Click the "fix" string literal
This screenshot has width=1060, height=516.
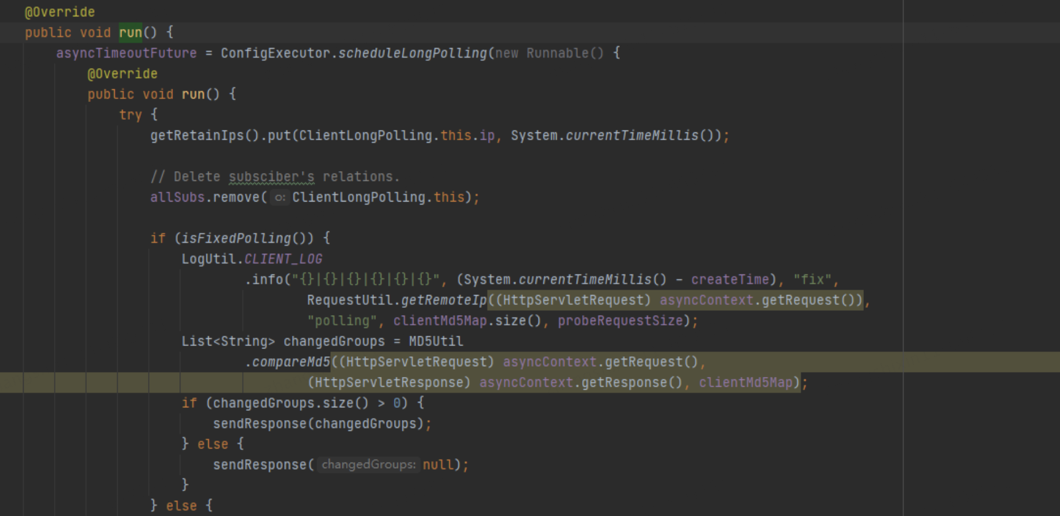point(812,280)
